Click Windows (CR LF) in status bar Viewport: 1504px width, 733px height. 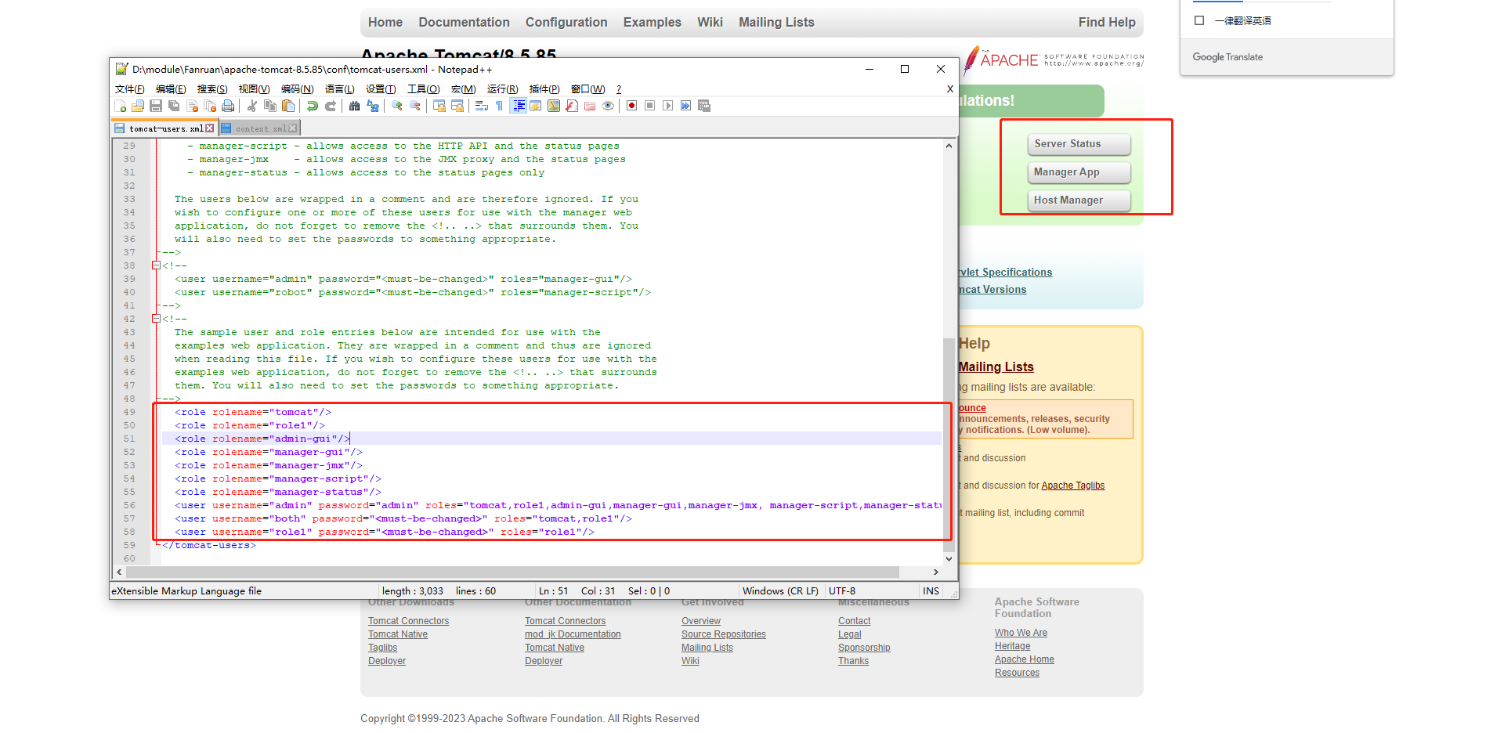(780, 591)
